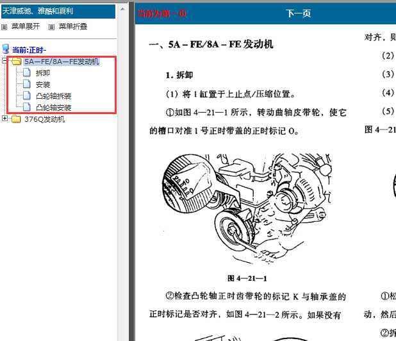396x341 pixels.
Task: Open the 拆卸 tree entry
Action: click(x=43, y=73)
